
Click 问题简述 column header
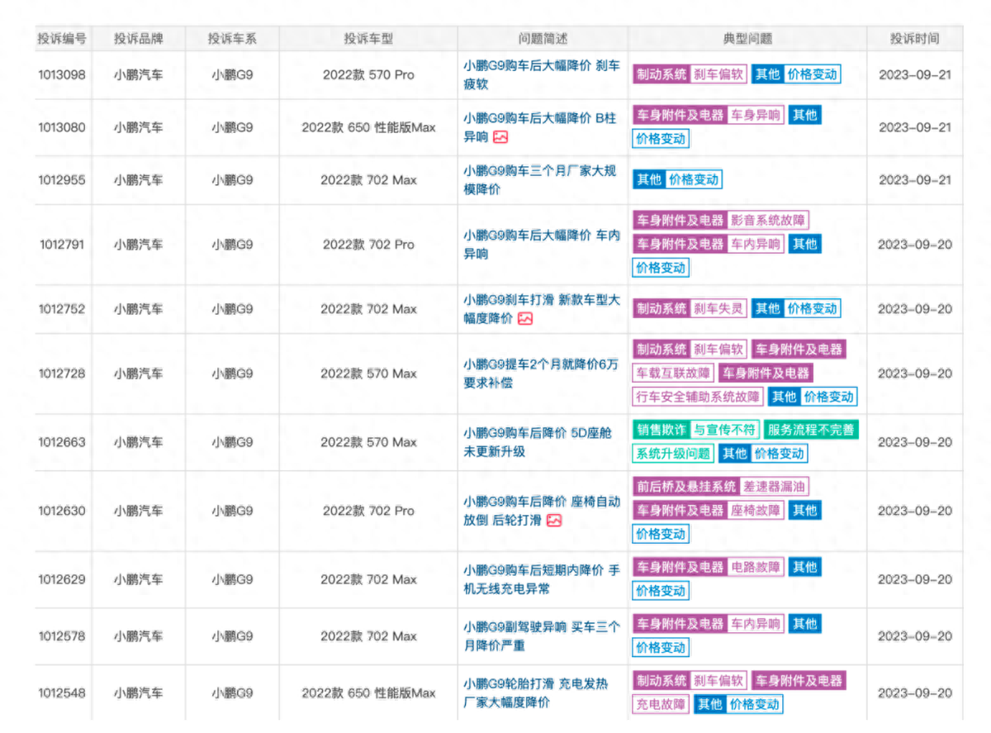[543, 38]
